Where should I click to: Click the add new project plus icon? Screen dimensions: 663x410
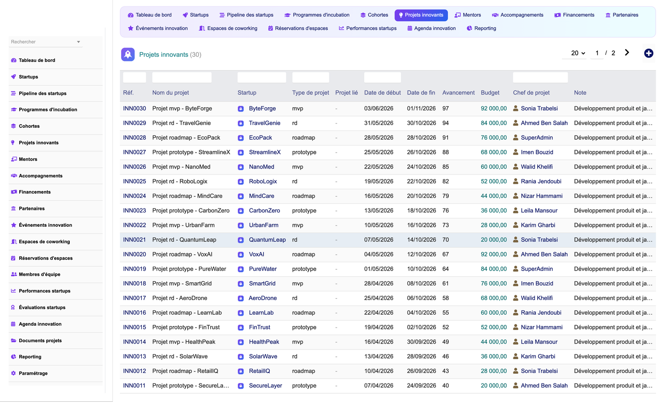[648, 53]
